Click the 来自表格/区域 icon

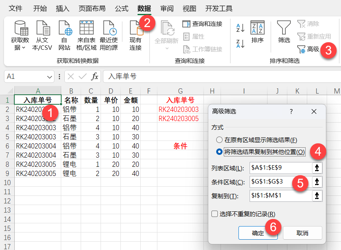(x=87, y=29)
